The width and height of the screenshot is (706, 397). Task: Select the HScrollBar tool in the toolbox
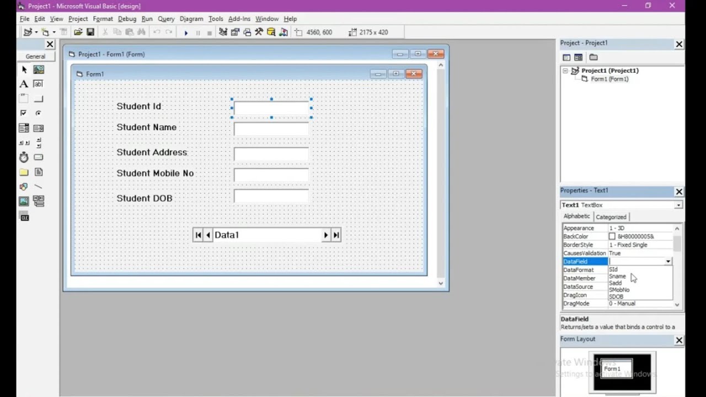coord(24,143)
